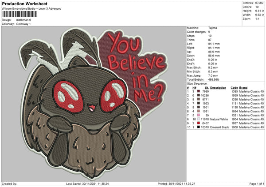Pick the stop 3 swatch, code 1336
Viewport: 266px width, 187px height.
coord(199,99)
